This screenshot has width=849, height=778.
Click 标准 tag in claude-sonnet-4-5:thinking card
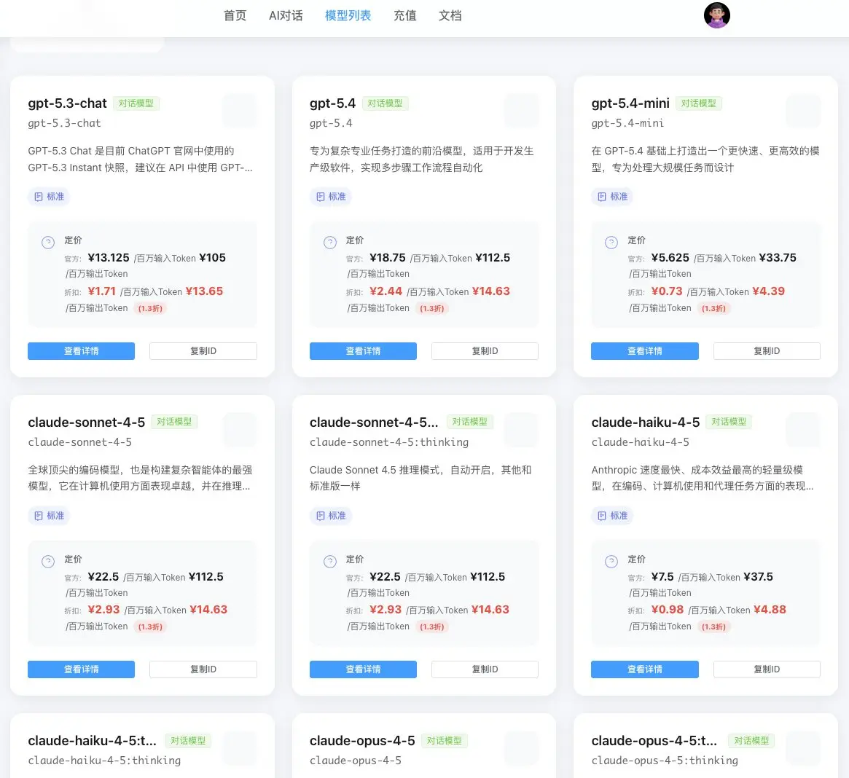click(x=331, y=516)
